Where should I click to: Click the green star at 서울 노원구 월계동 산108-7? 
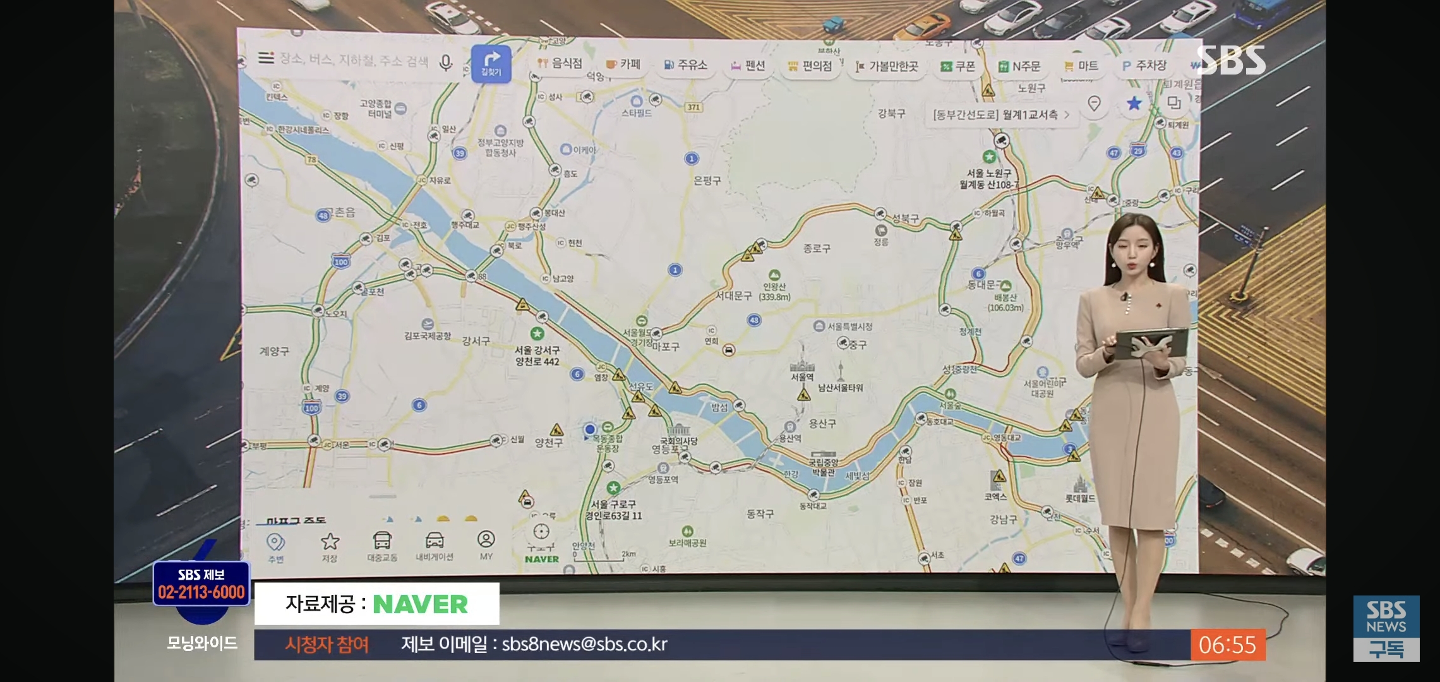[x=989, y=156]
